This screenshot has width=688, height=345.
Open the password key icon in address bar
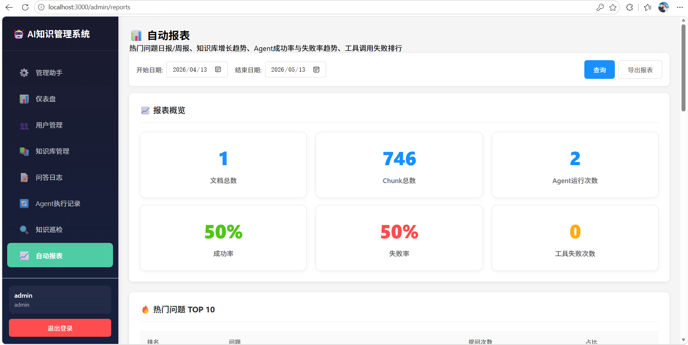pos(600,7)
